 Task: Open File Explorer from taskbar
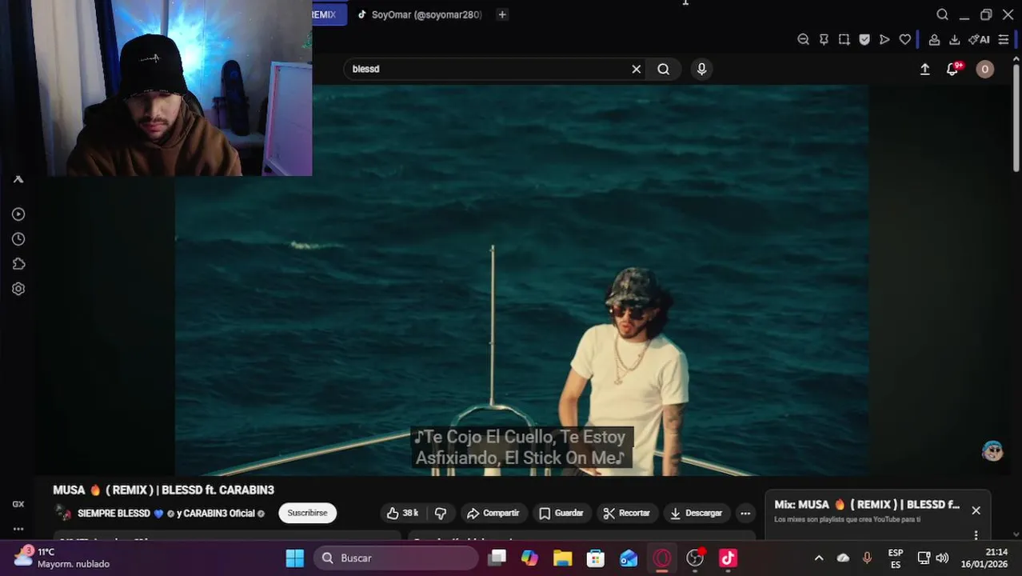[x=562, y=558]
